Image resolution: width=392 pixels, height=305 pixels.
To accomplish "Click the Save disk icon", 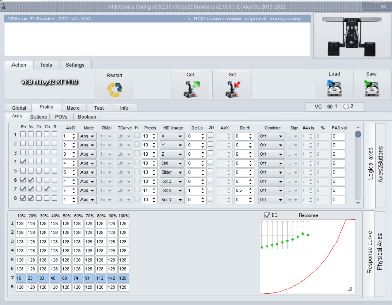I will [x=371, y=89].
